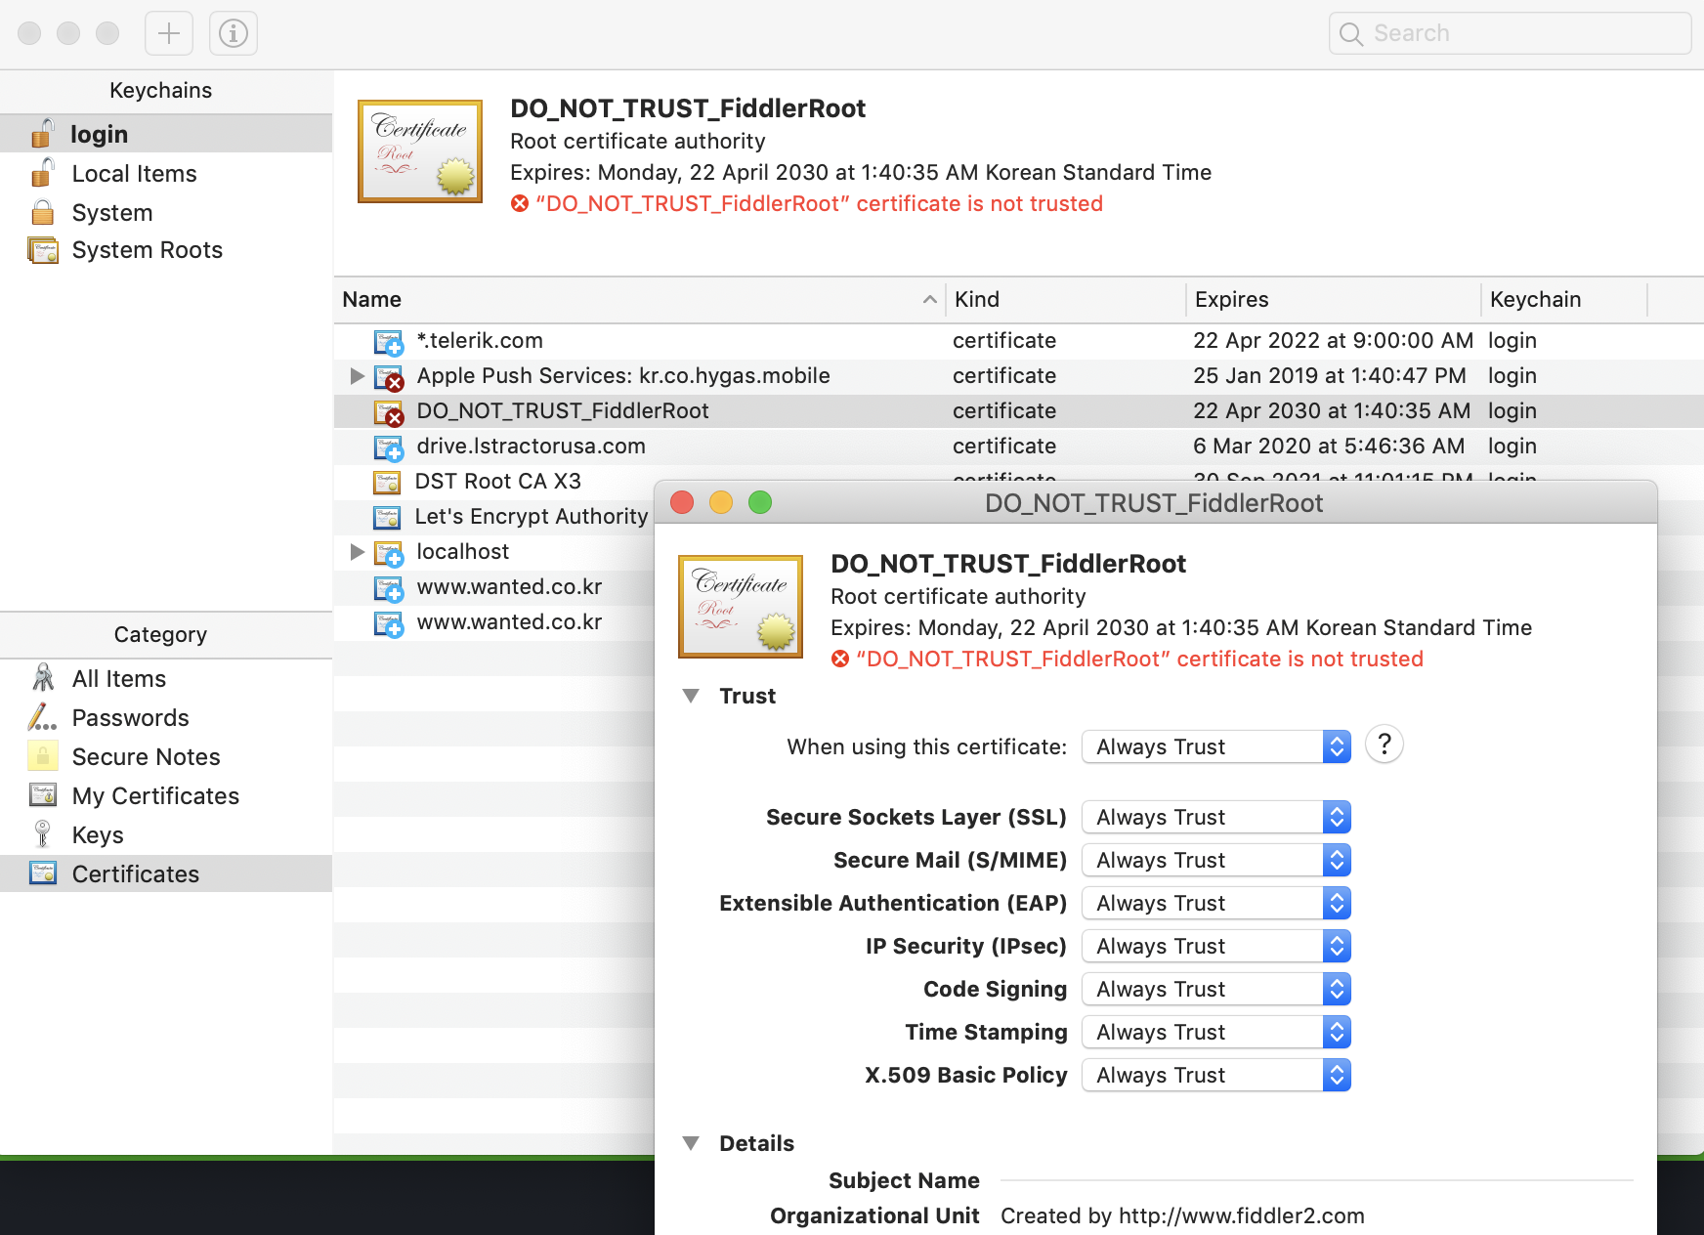1704x1235 pixels.
Task: Click into the Search field
Action: (x=1510, y=33)
